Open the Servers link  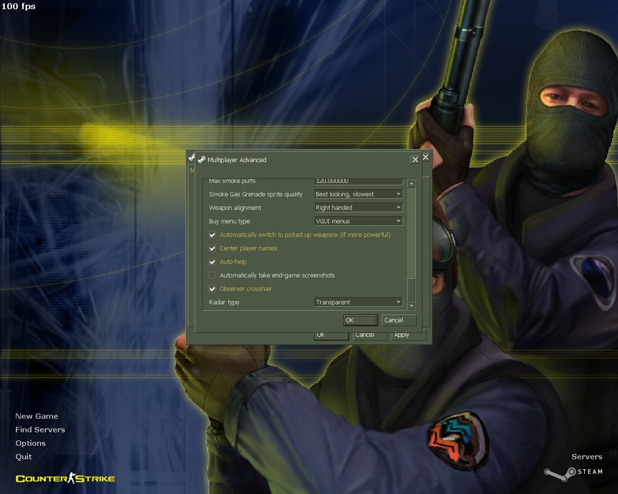587,457
